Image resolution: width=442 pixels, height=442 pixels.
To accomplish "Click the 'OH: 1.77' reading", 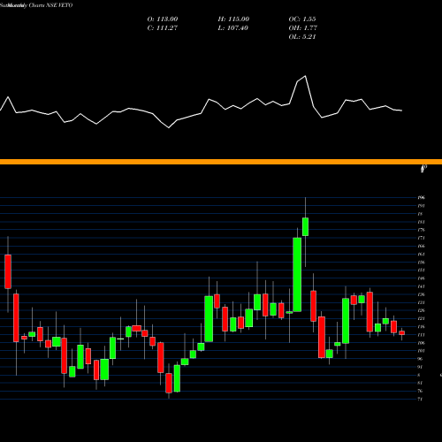I will pos(303,27).
